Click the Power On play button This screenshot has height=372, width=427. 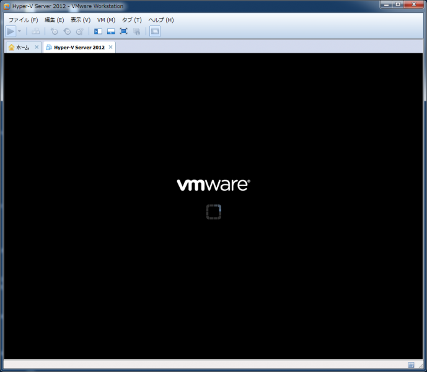pos(11,32)
